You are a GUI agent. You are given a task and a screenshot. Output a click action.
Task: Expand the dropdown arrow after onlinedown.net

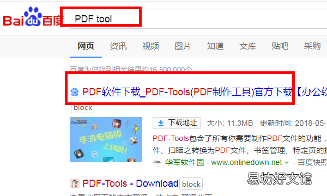287,162
